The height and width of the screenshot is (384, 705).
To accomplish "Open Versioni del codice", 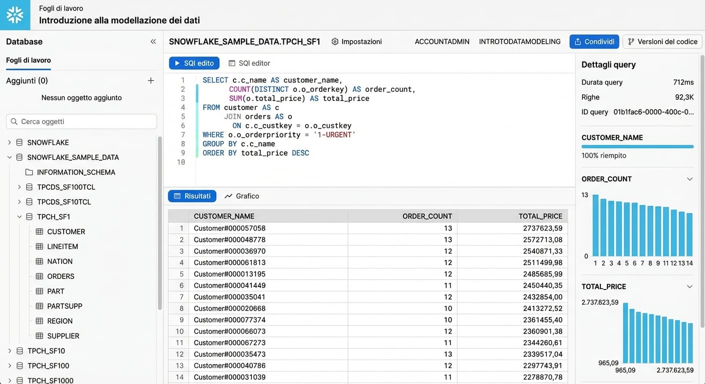I will 662,41.
